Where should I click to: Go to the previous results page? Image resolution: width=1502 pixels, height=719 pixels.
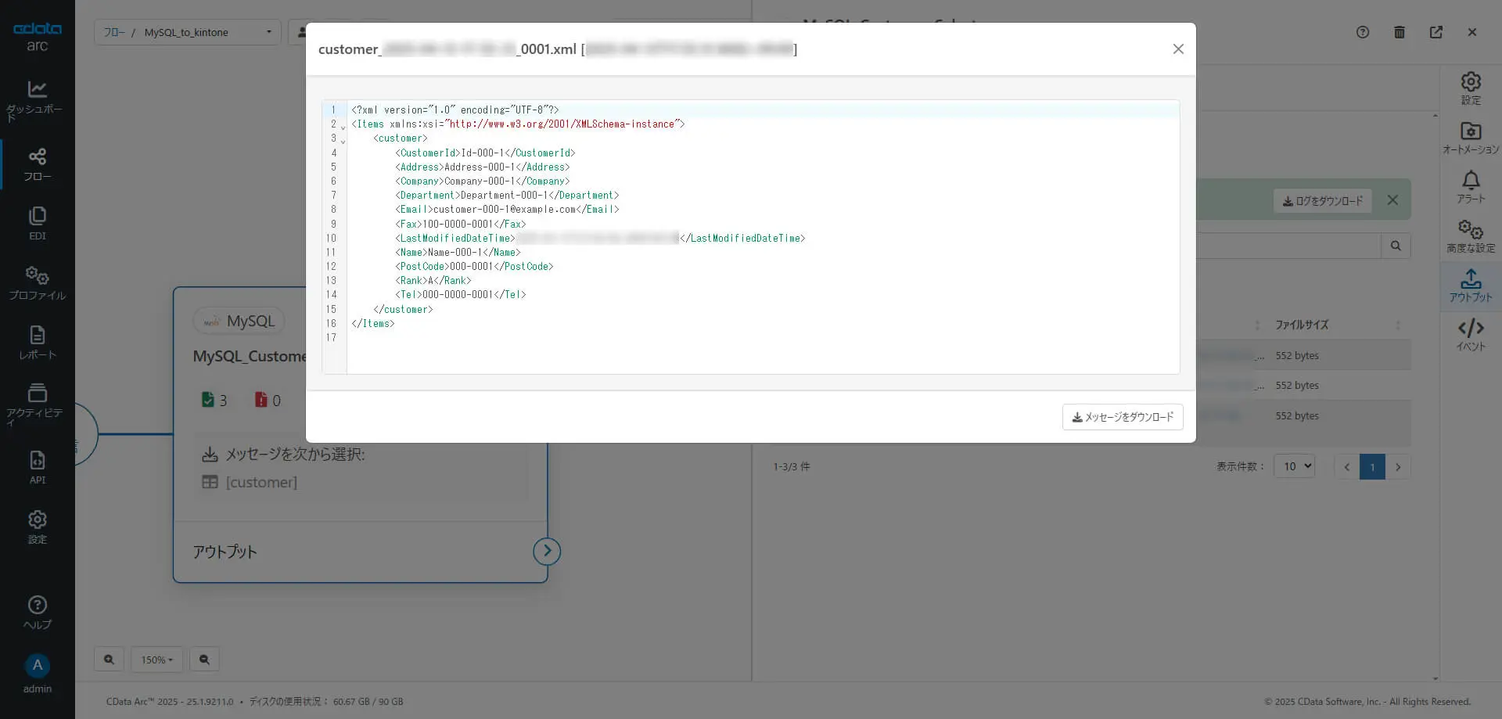(x=1346, y=467)
